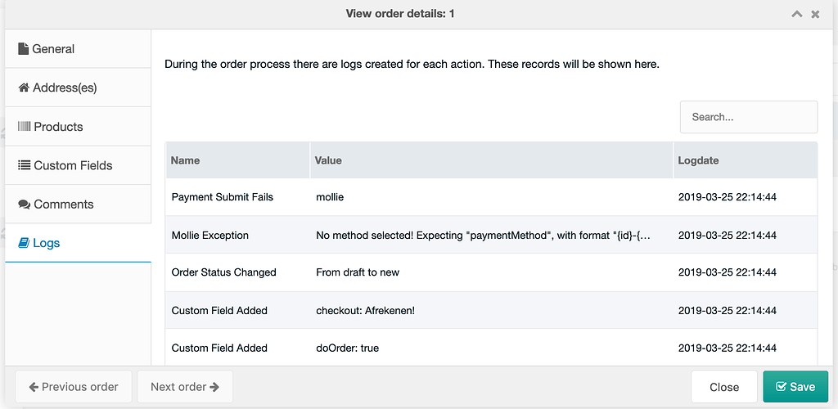838x409 pixels.
Task: Click the General file icon
Action: pyautogui.click(x=23, y=48)
